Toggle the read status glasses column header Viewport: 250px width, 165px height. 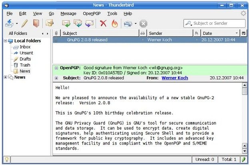(143, 33)
